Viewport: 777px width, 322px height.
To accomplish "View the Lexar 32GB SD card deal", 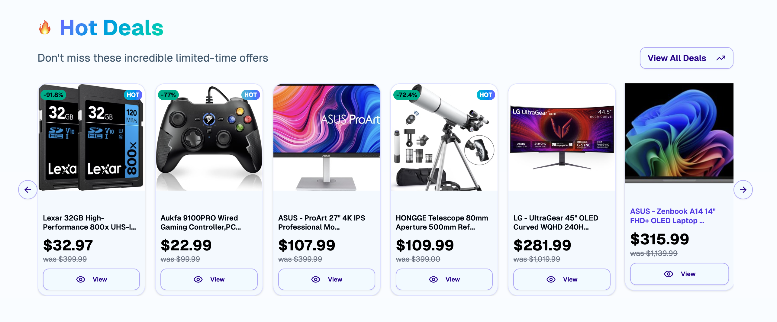I will click(91, 279).
